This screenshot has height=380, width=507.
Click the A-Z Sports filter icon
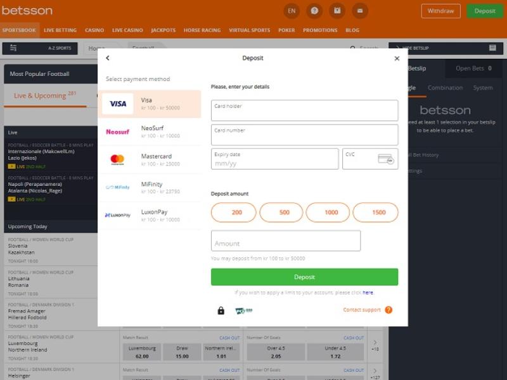14,48
